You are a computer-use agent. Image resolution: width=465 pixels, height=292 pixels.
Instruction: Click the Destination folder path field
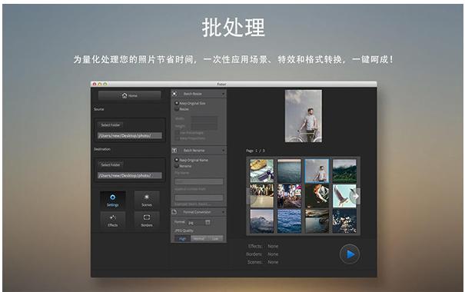click(130, 175)
